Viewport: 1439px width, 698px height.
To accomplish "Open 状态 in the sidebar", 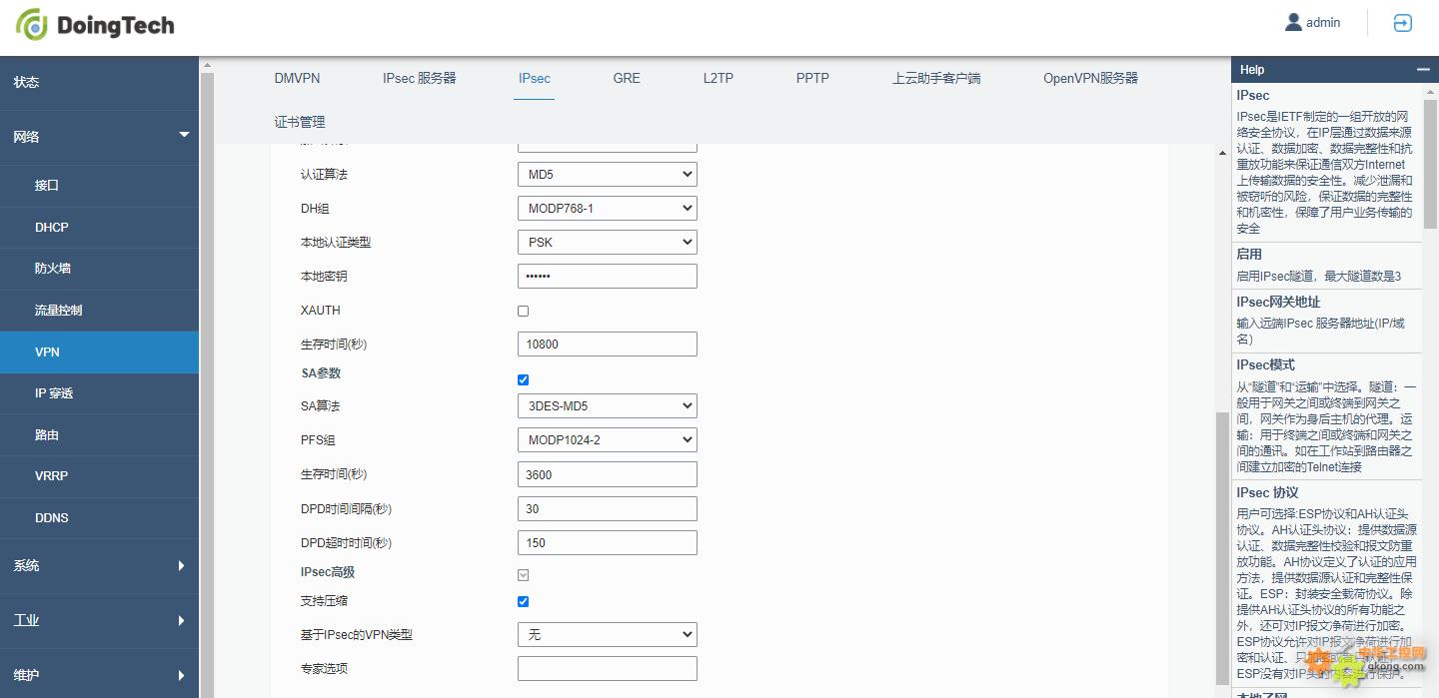I will click(x=99, y=82).
